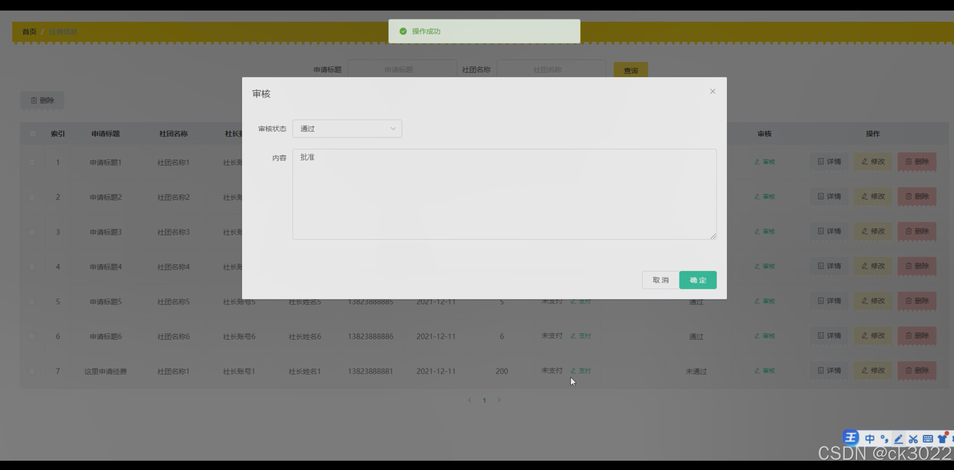This screenshot has height=470, width=954.
Task: Click 修改 edit button in row 5
Action: [x=873, y=301]
